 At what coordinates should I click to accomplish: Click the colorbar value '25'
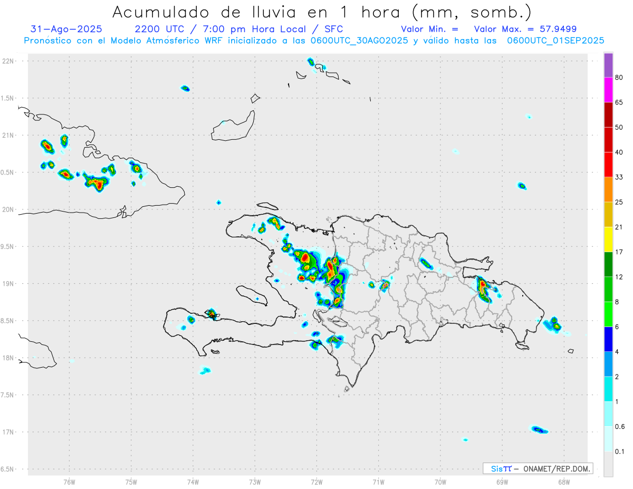click(619, 202)
